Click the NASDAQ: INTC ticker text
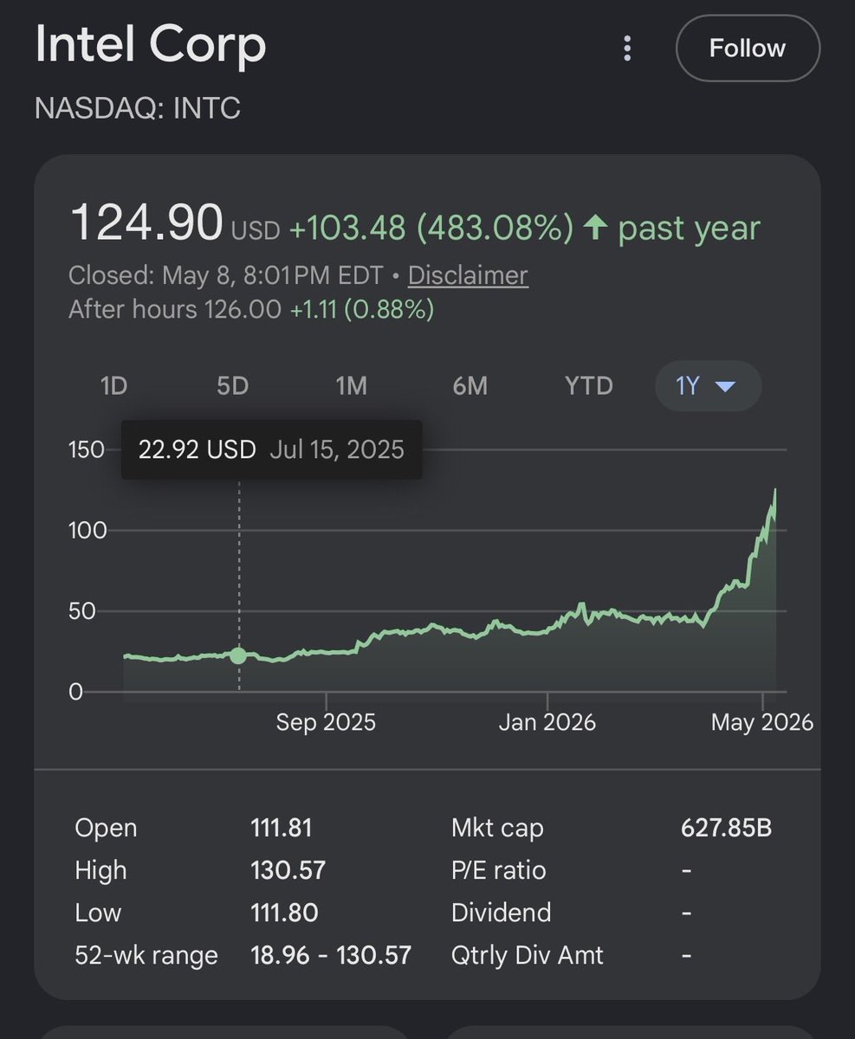This screenshot has height=1039, width=855. point(138,109)
